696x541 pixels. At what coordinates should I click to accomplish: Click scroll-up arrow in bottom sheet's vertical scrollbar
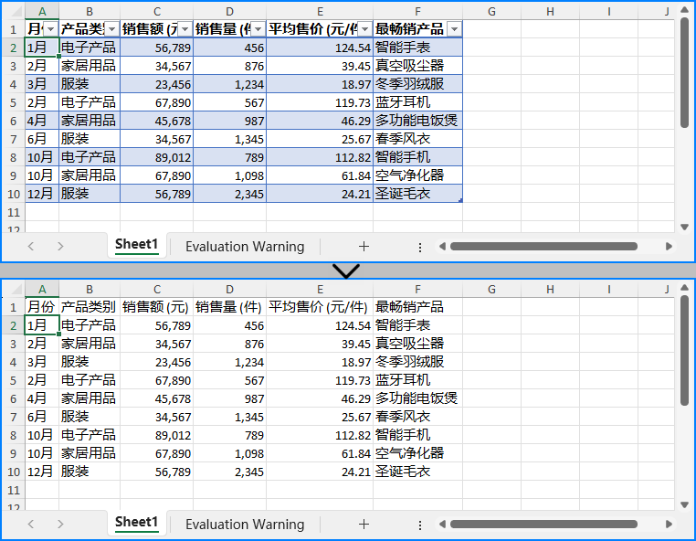[684, 288]
